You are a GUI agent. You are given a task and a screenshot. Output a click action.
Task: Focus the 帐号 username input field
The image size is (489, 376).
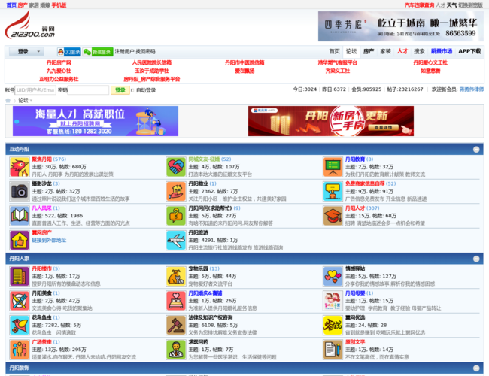[x=35, y=90]
